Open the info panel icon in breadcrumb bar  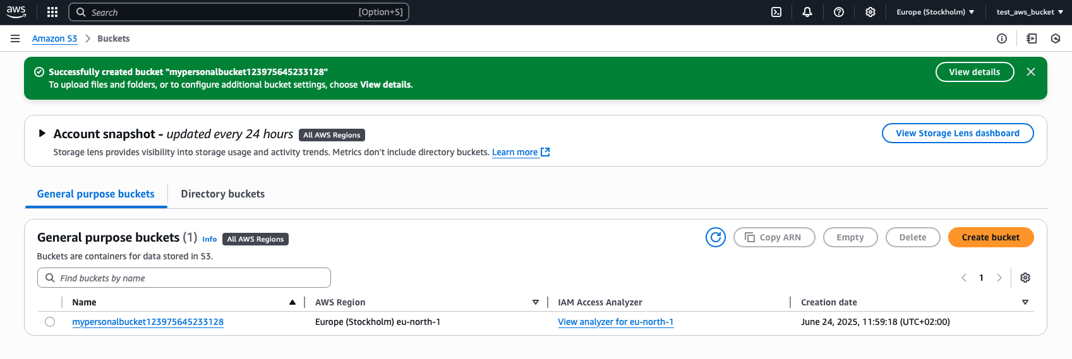pos(1002,38)
